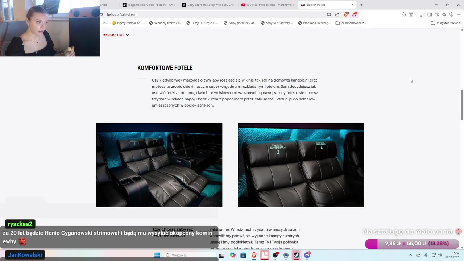464x261 pixels.
Task: Open the Windows Start menu
Action: 157,255
